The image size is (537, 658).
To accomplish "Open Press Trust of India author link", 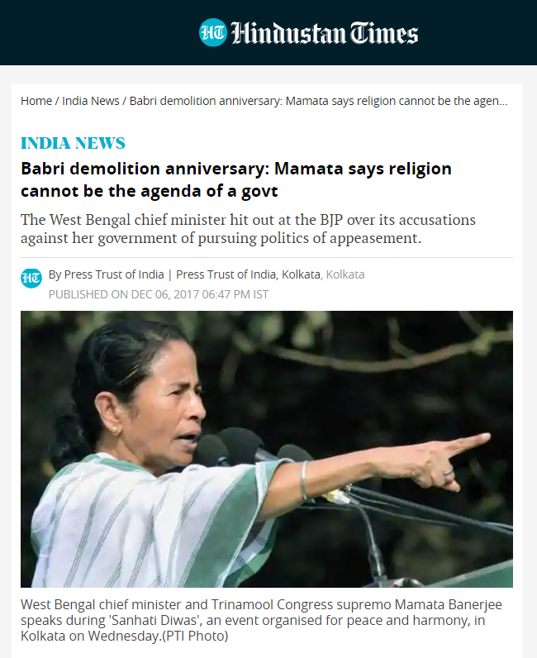I will pyautogui.click(x=106, y=274).
